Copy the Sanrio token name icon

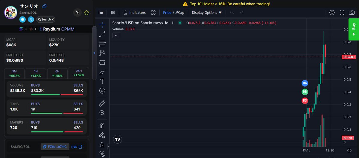44,6
